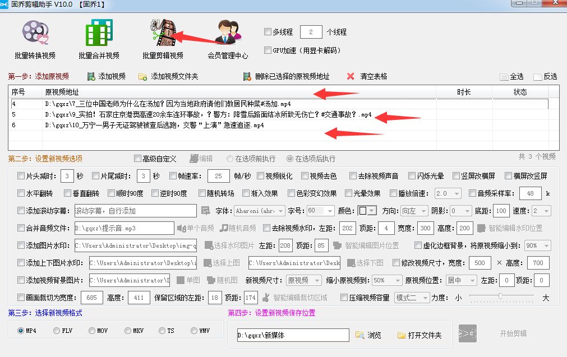The height and width of the screenshot is (357, 567).
Task: Open the 方向 向左 dropdown
Action: pos(414,211)
